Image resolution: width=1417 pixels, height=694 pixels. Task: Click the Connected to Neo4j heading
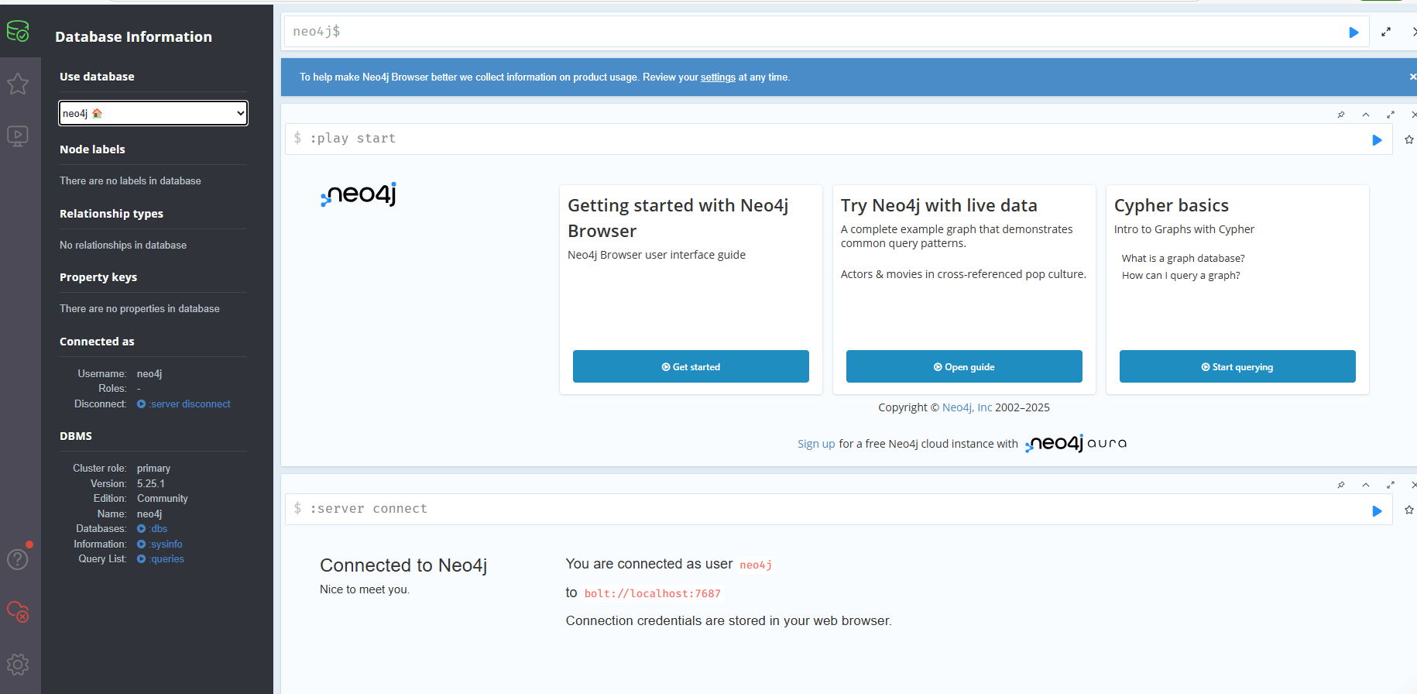403,565
